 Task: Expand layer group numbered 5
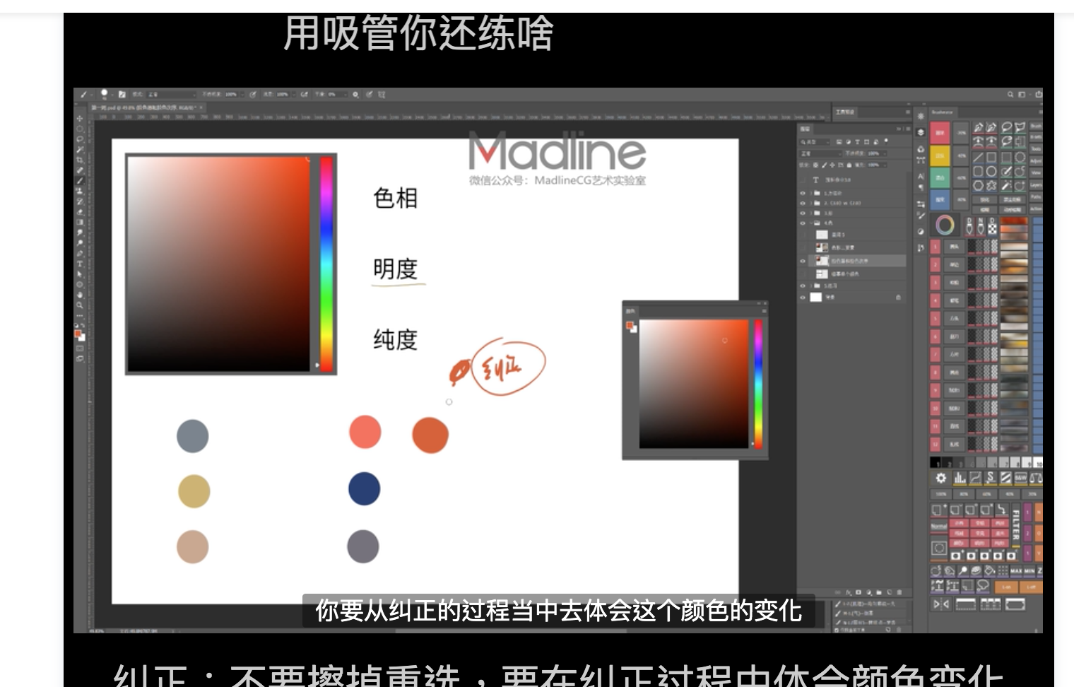[810, 286]
